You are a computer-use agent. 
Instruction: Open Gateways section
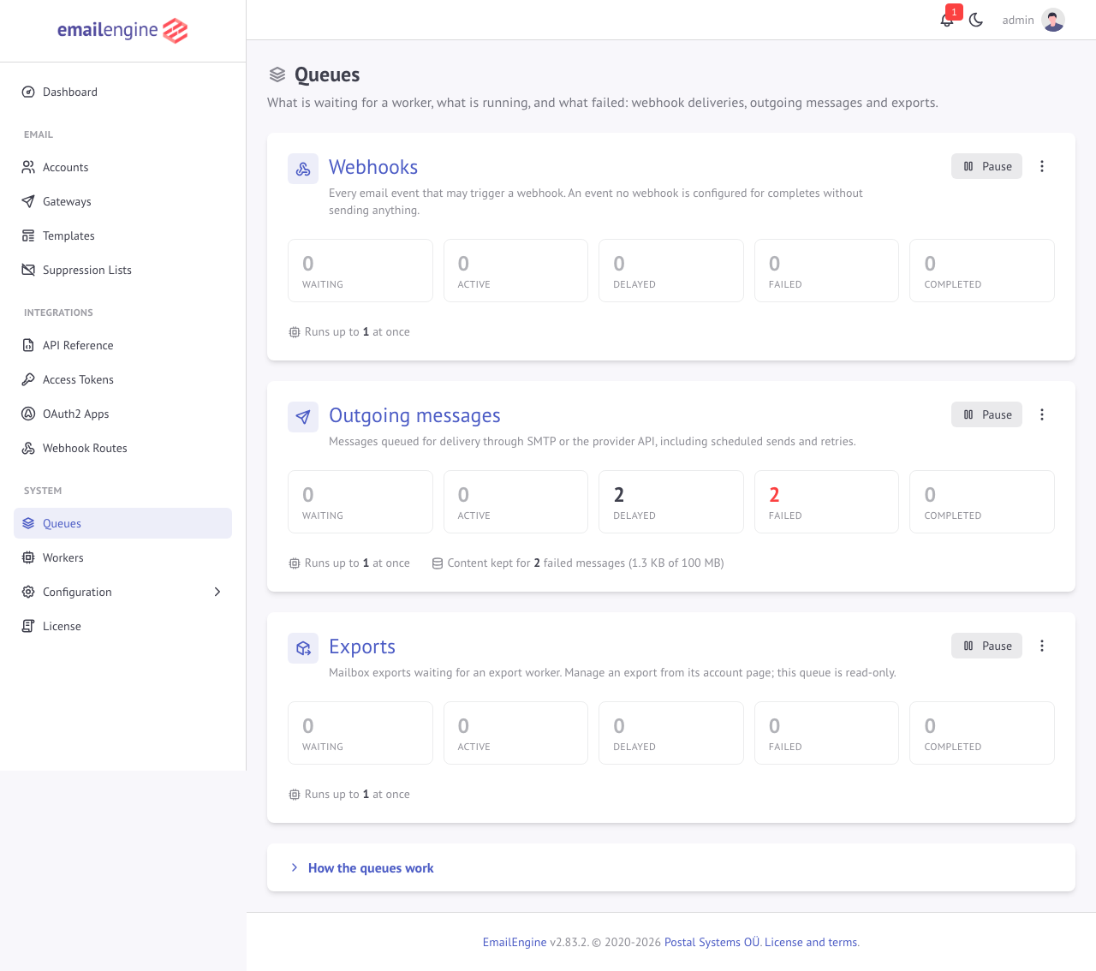[122, 201]
